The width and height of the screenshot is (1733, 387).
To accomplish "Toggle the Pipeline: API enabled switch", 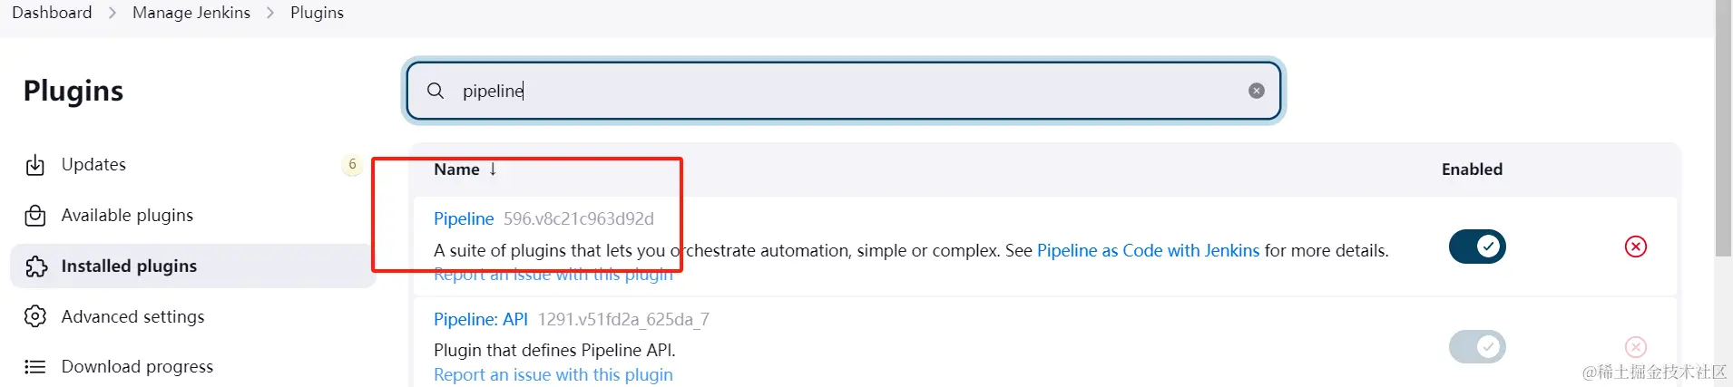I will click(1477, 347).
